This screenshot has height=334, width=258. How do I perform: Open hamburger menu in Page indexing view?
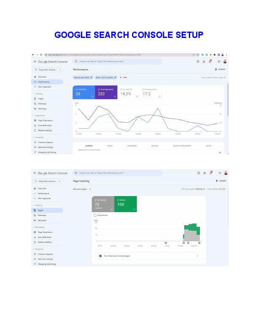tap(35, 173)
